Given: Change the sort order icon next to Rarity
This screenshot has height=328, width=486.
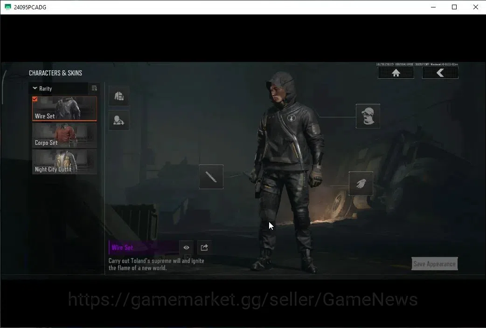Looking at the screenshot, I should point(94,88).
